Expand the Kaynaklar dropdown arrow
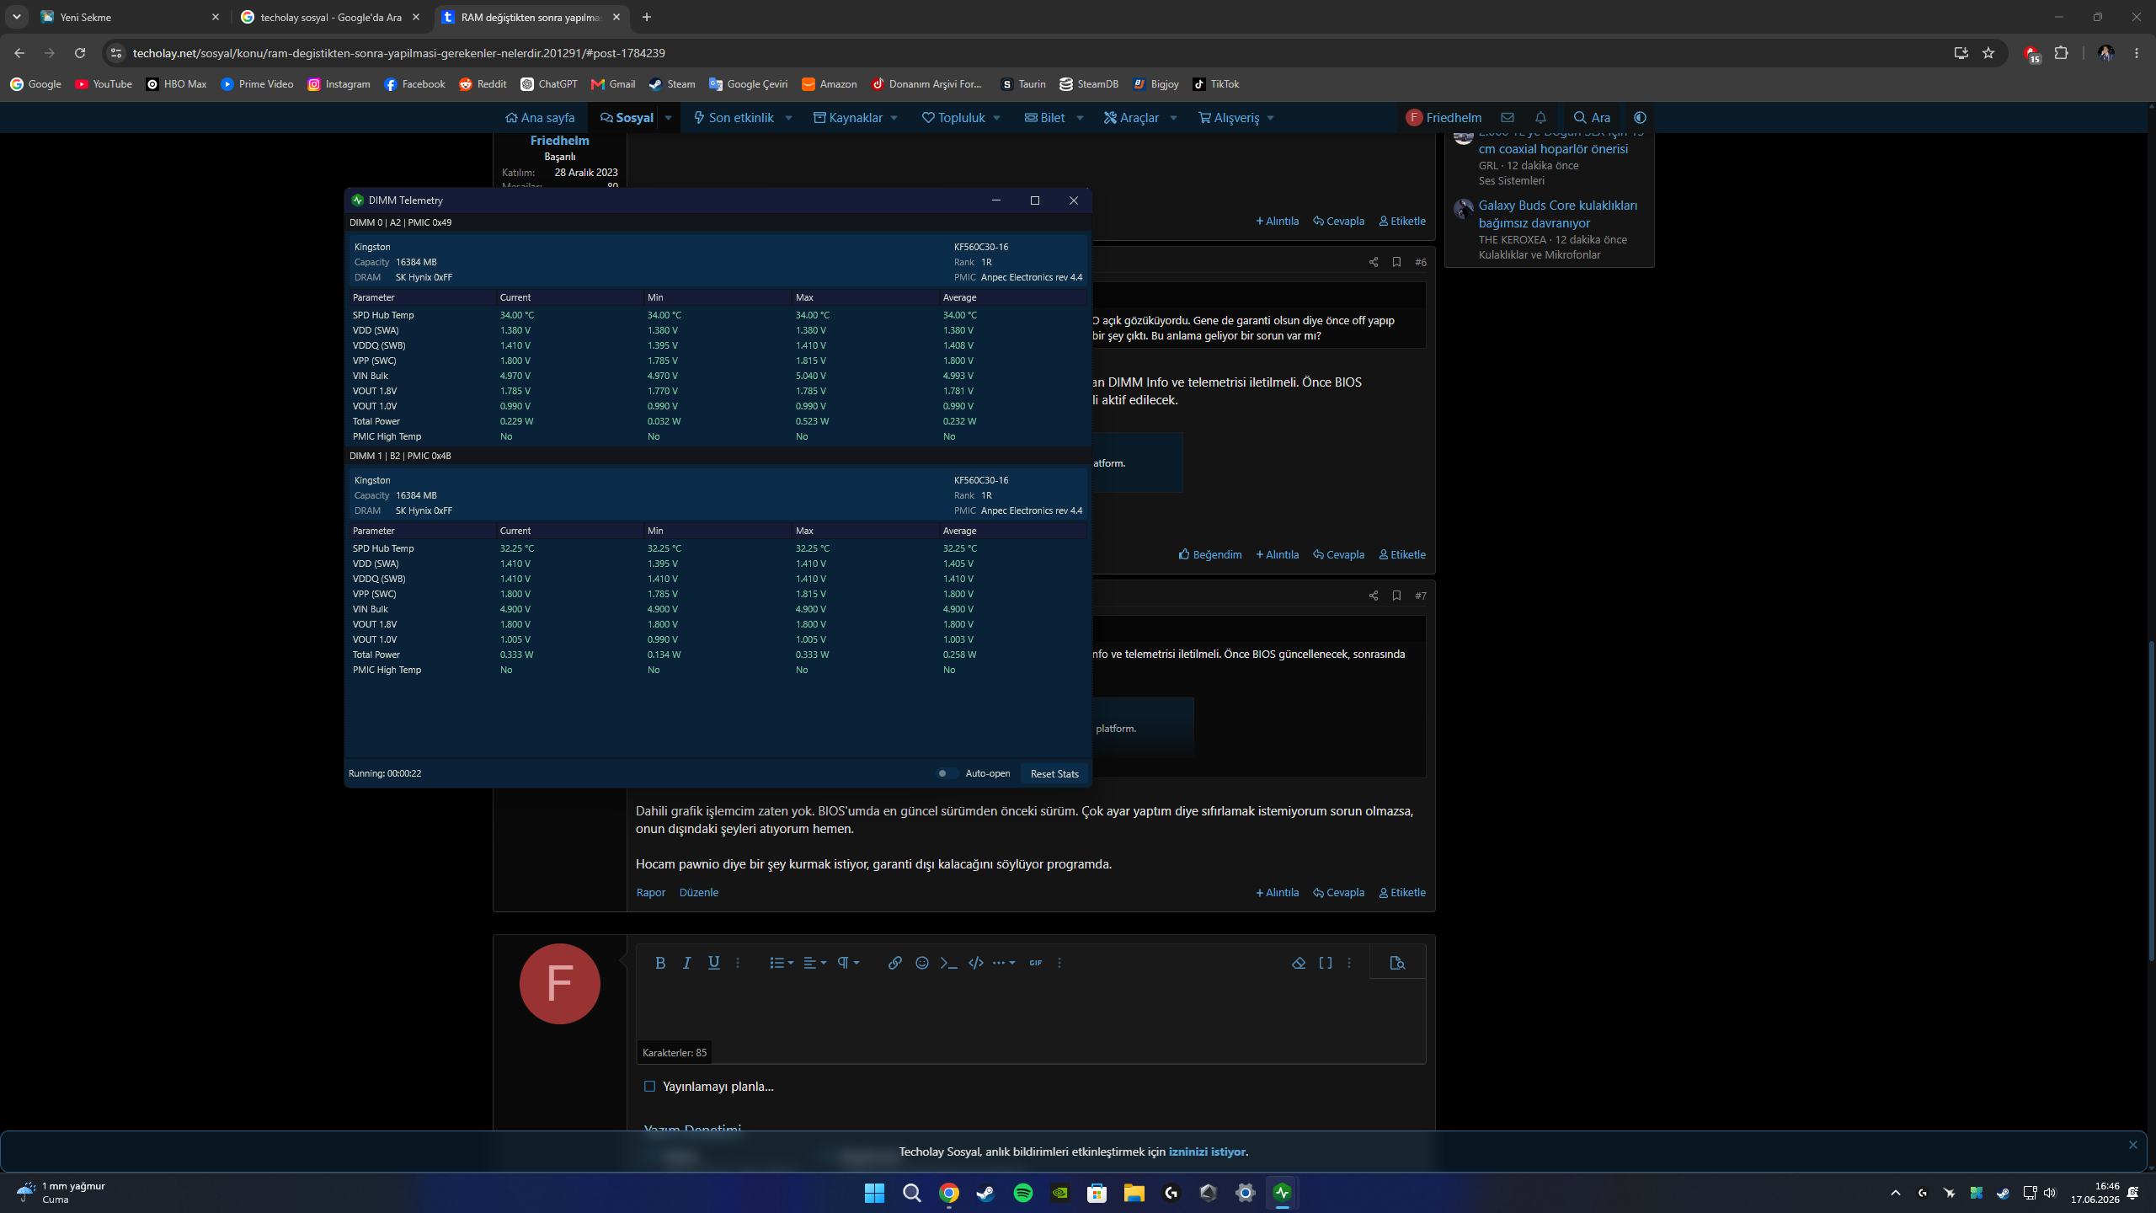 coord(894,118)
